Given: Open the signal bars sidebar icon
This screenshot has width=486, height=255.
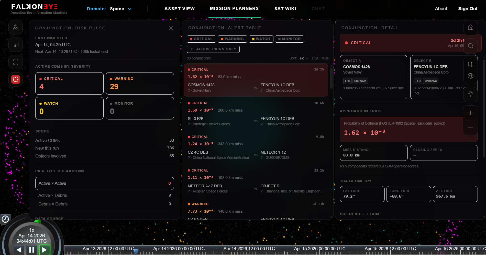Looking at the screenshot, I should point(16,45).
